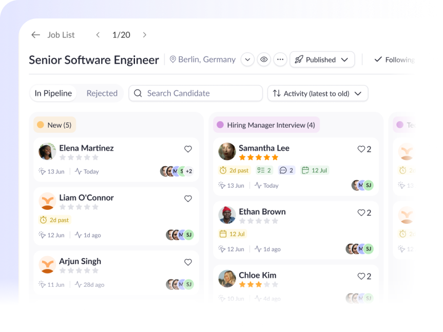This screenshot has height=332, width=443.
Task: Click the 13 Jun applied date on Elena's card
Action: tap(52, 172)
